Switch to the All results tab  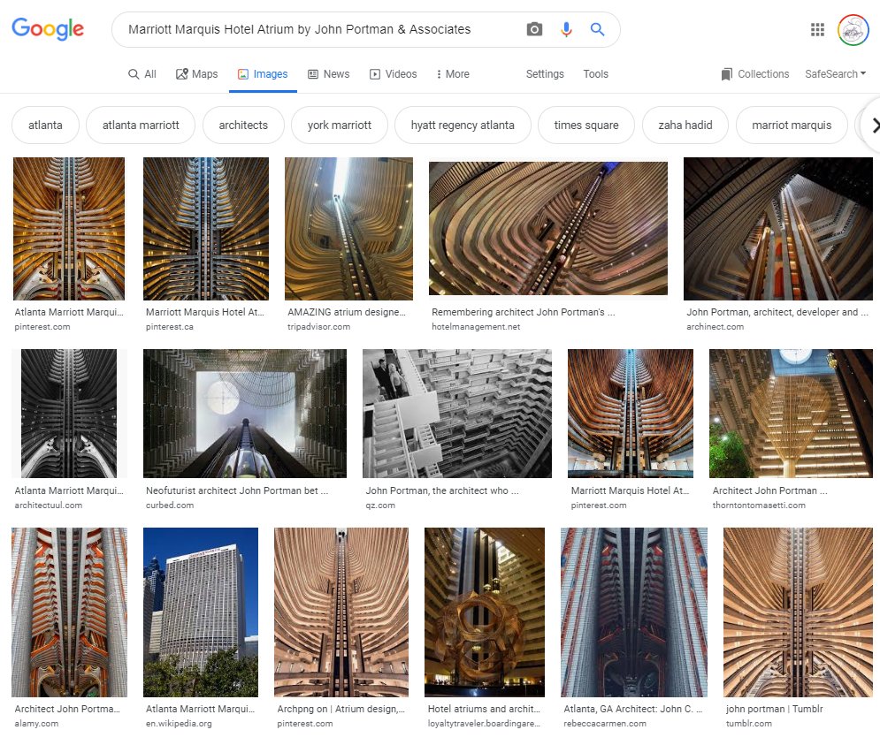tap(142, 74)
